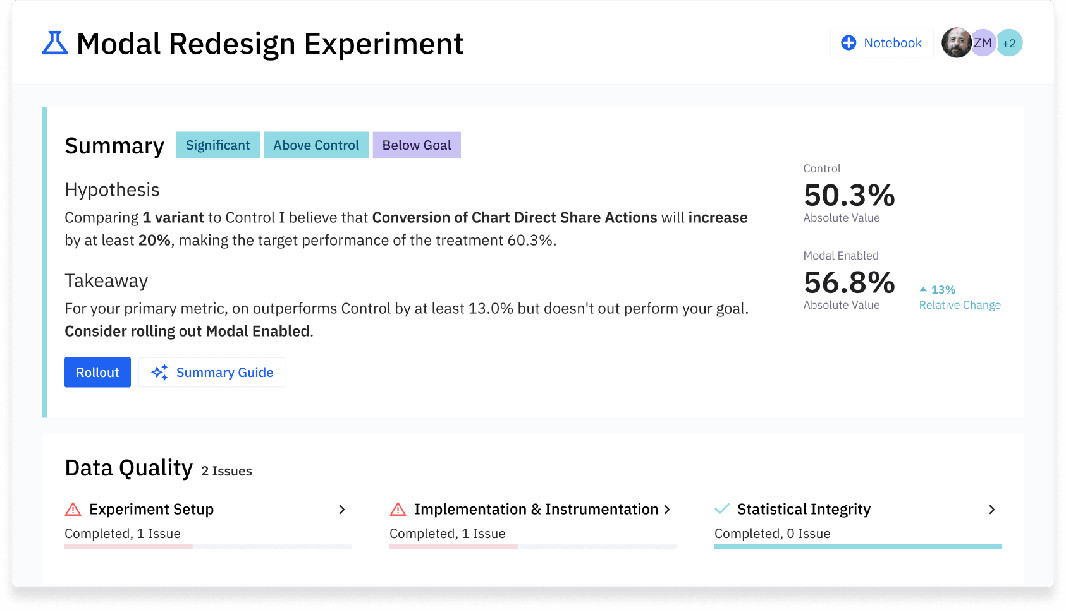Click the flask experiment icon in the header
Screen dimensions: 1066x610
[x=54, y=43]
